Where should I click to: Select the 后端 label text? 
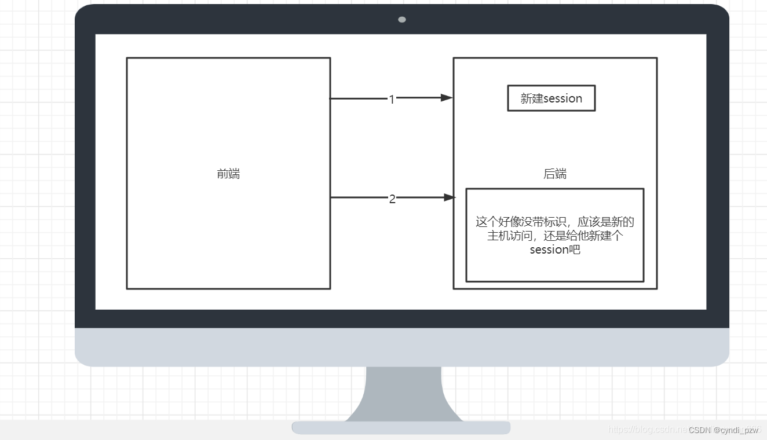(x=555, y=174)
